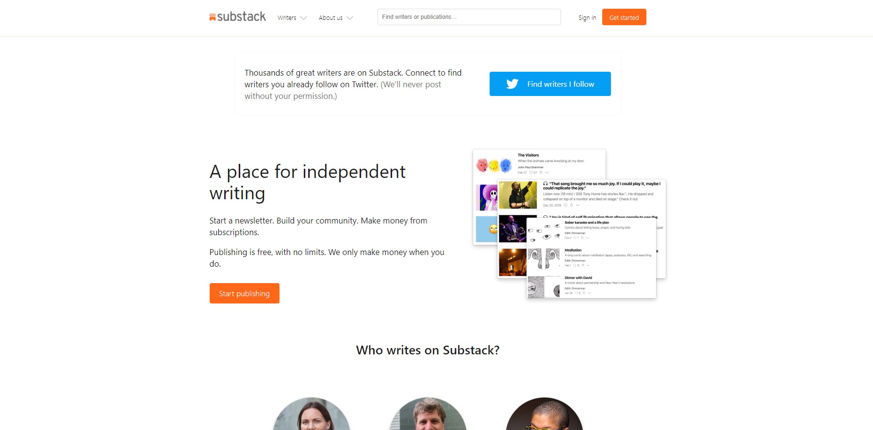
Task: Click Find writers I follow button
Action: click(550, 84)
